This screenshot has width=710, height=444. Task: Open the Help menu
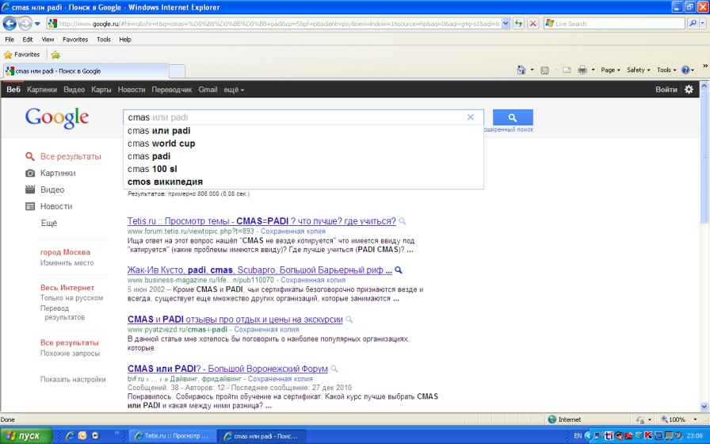pos(125,40)
